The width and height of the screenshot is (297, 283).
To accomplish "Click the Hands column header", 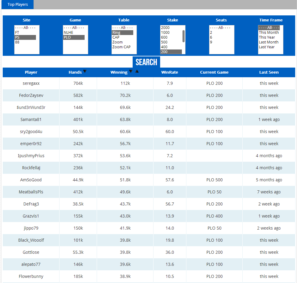I will pos(75,72).
